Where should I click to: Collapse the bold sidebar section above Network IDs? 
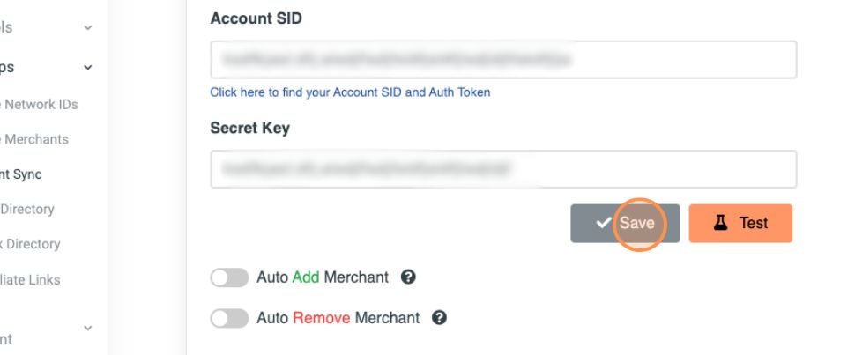click(x=87, y=67)
